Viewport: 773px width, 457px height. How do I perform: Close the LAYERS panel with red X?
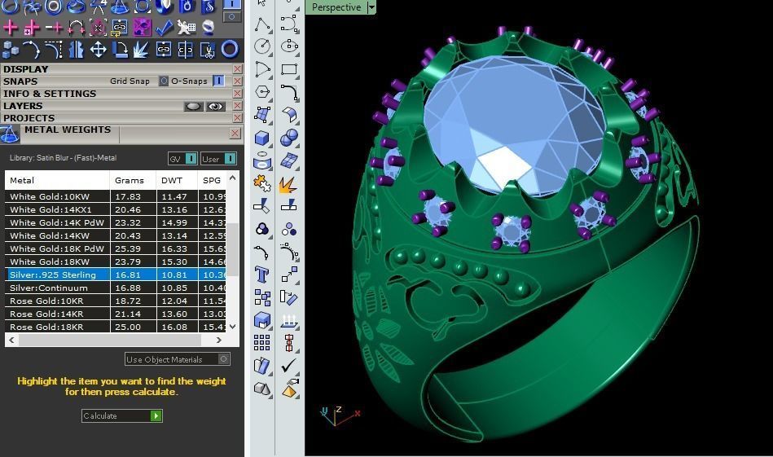(237, 106)
